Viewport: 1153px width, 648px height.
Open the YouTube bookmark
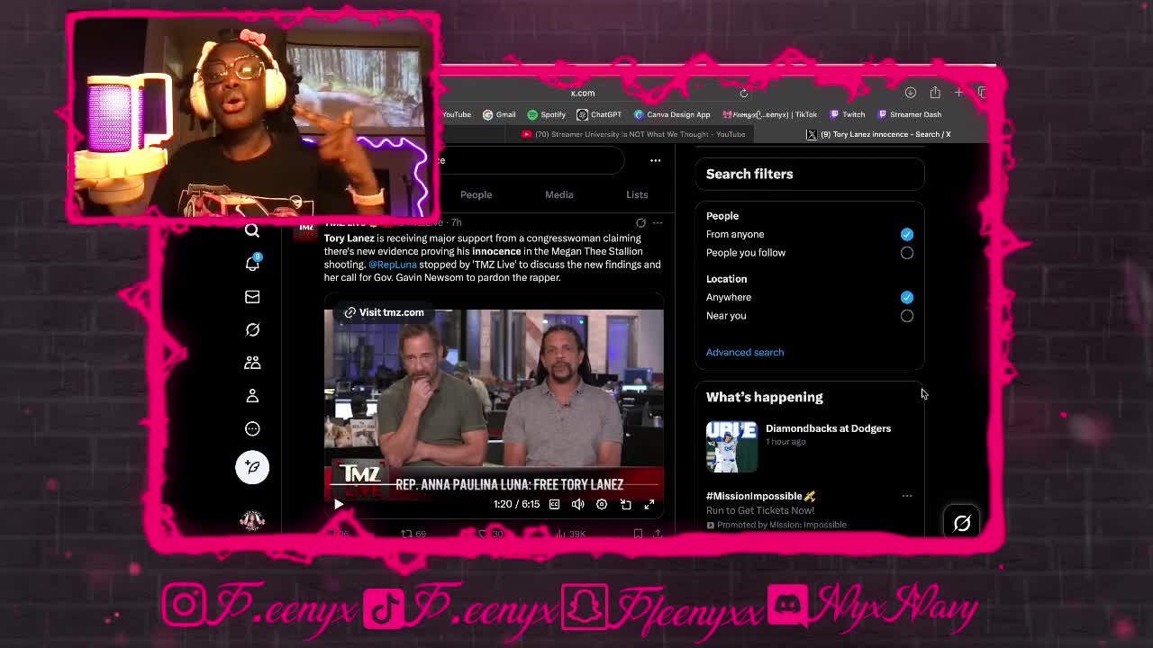tap(457, 114)
